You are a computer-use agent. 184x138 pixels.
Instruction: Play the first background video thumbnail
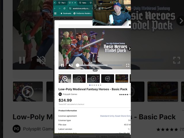28,92
